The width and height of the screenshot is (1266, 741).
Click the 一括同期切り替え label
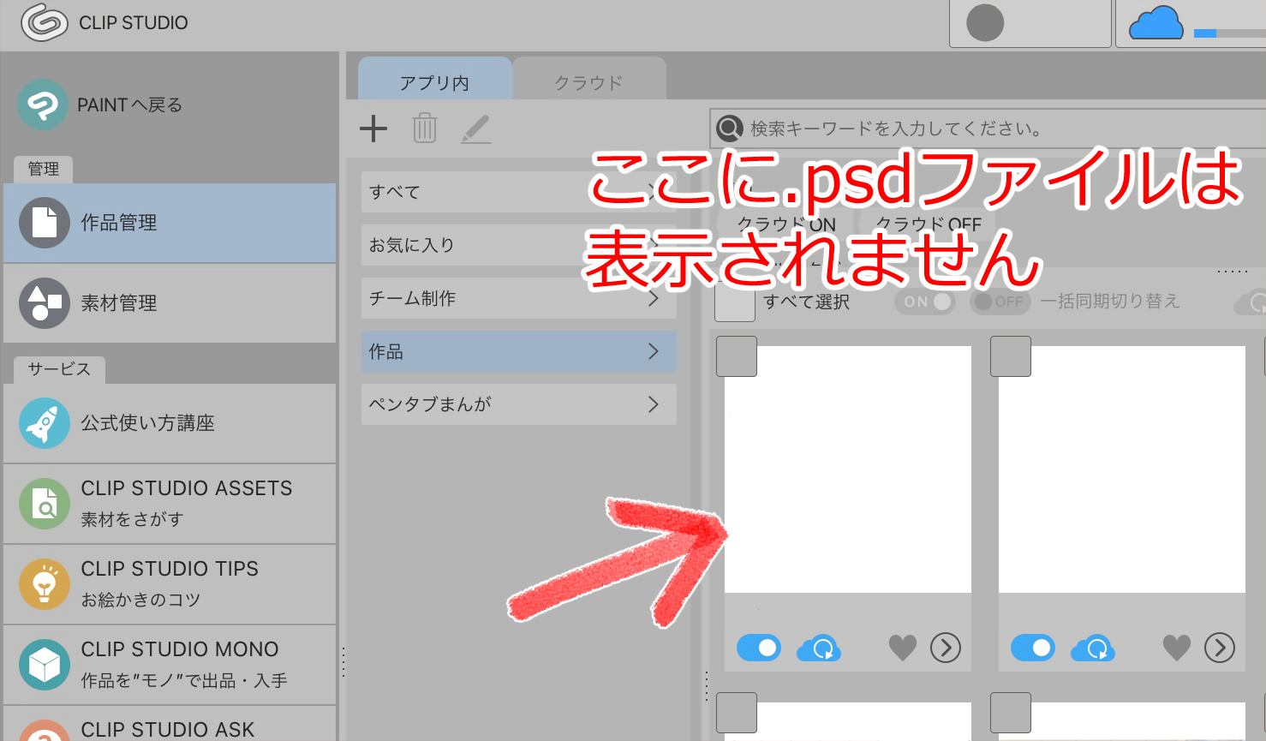(1110, 302)
